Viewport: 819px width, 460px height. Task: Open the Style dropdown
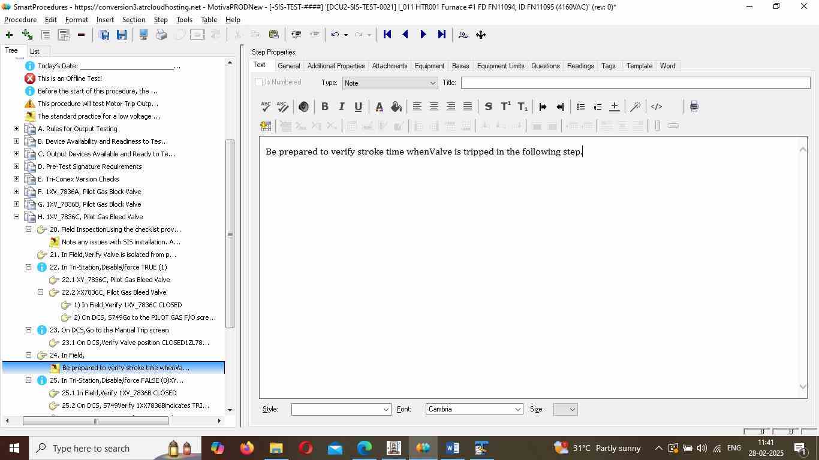click(x=341, y=410)
